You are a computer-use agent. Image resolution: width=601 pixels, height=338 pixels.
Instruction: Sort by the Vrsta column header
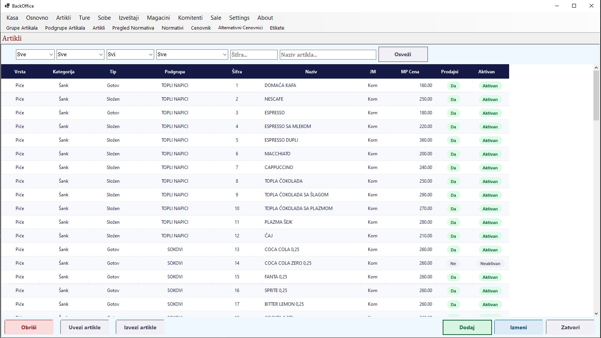click(20, 71)
